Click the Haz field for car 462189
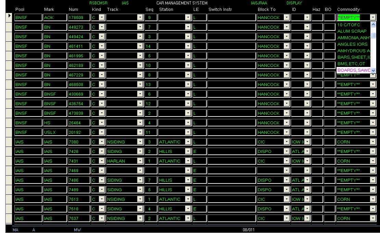 click(x=317, y=65)
